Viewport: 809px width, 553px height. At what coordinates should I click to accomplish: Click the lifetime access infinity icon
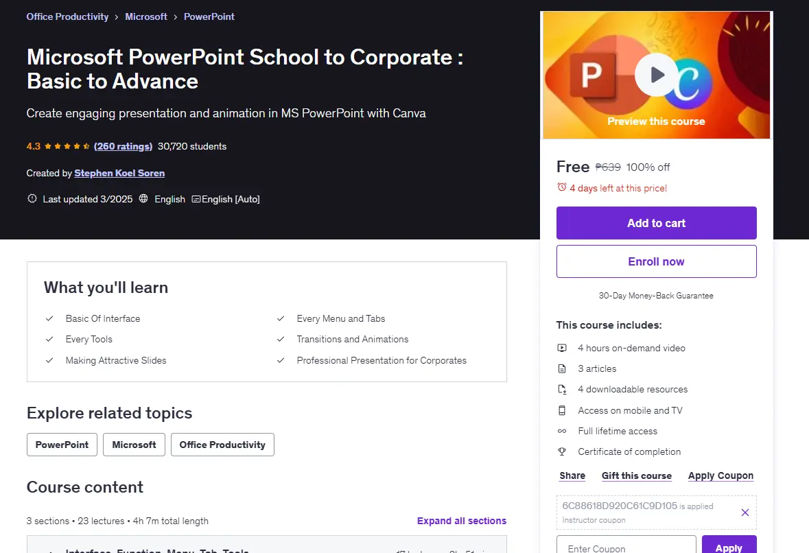pos(562,432)
